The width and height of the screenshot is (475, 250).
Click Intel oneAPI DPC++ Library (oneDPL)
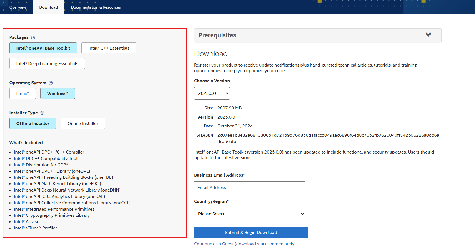[x=52, y=171]
